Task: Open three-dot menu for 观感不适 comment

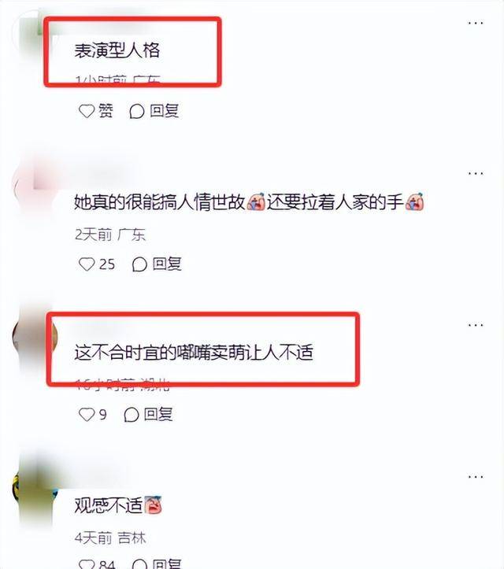Action: click(x=476, y=476)
